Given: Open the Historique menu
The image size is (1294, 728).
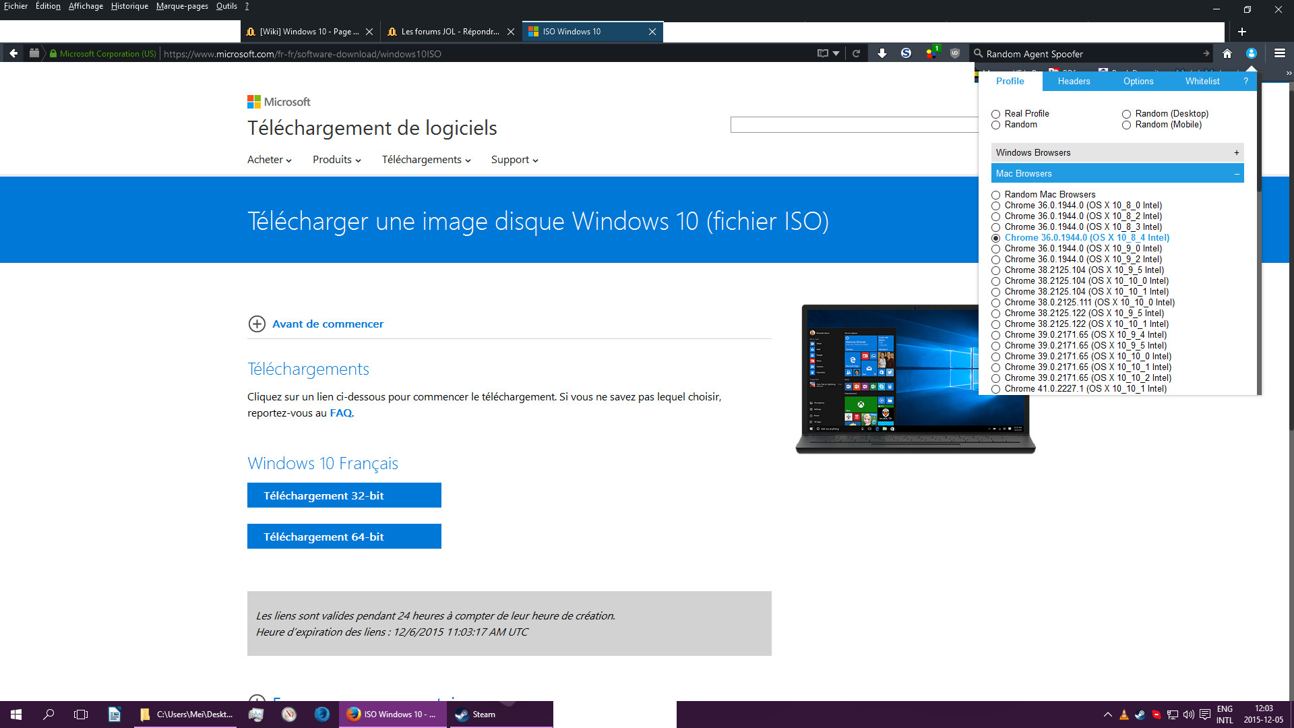Looking at the screenshot, I should [x=129, y=6].
